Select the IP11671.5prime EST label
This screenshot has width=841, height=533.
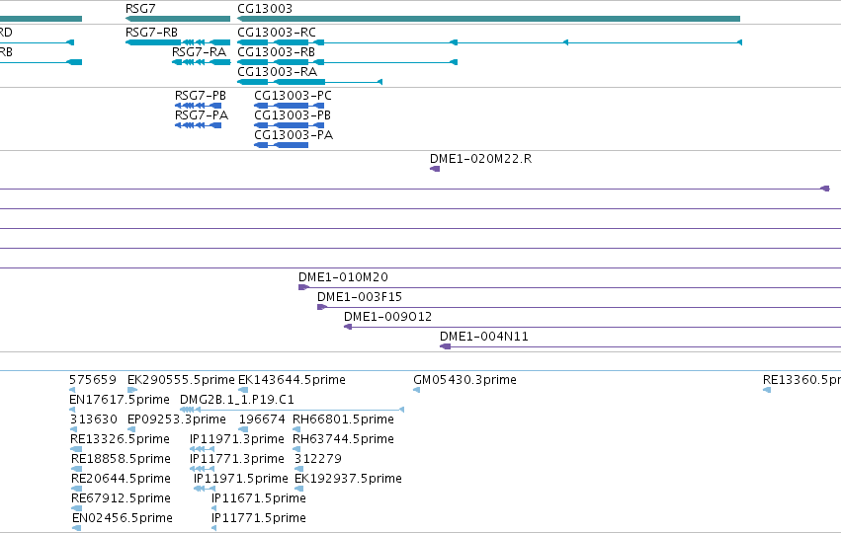coord(259,498)
